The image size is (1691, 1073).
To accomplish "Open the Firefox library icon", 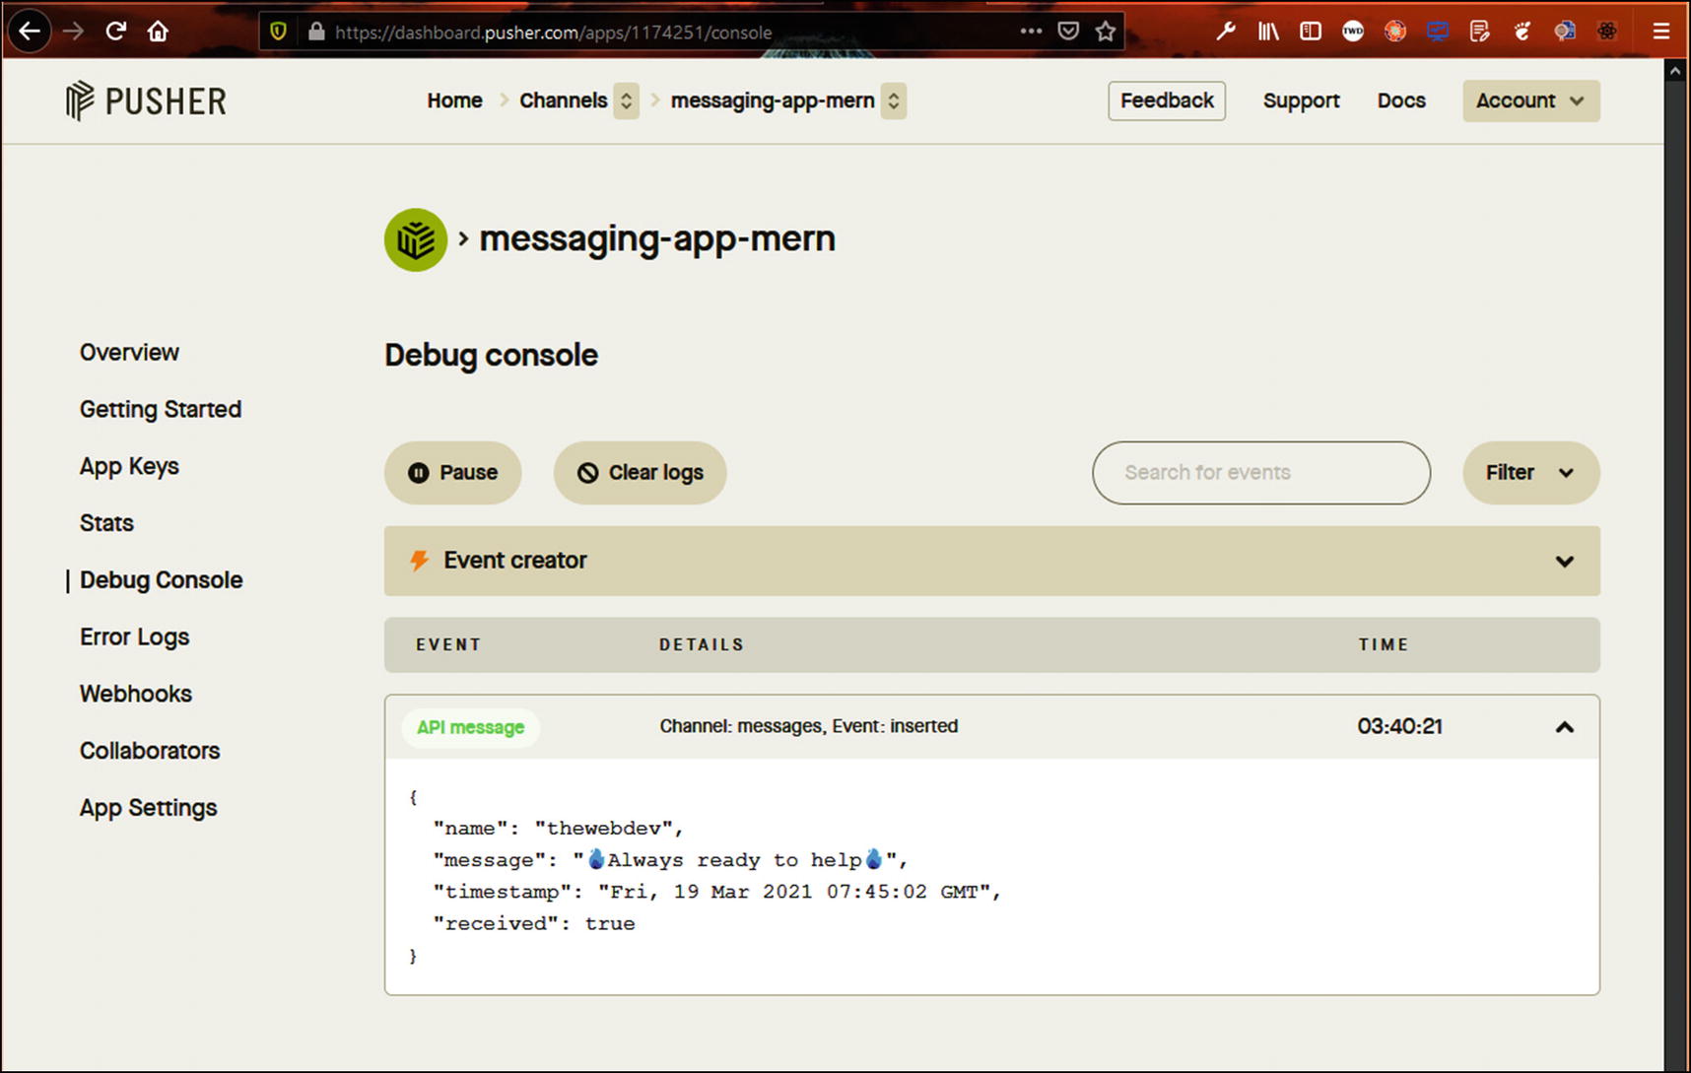I will (x=1267, y=32).
